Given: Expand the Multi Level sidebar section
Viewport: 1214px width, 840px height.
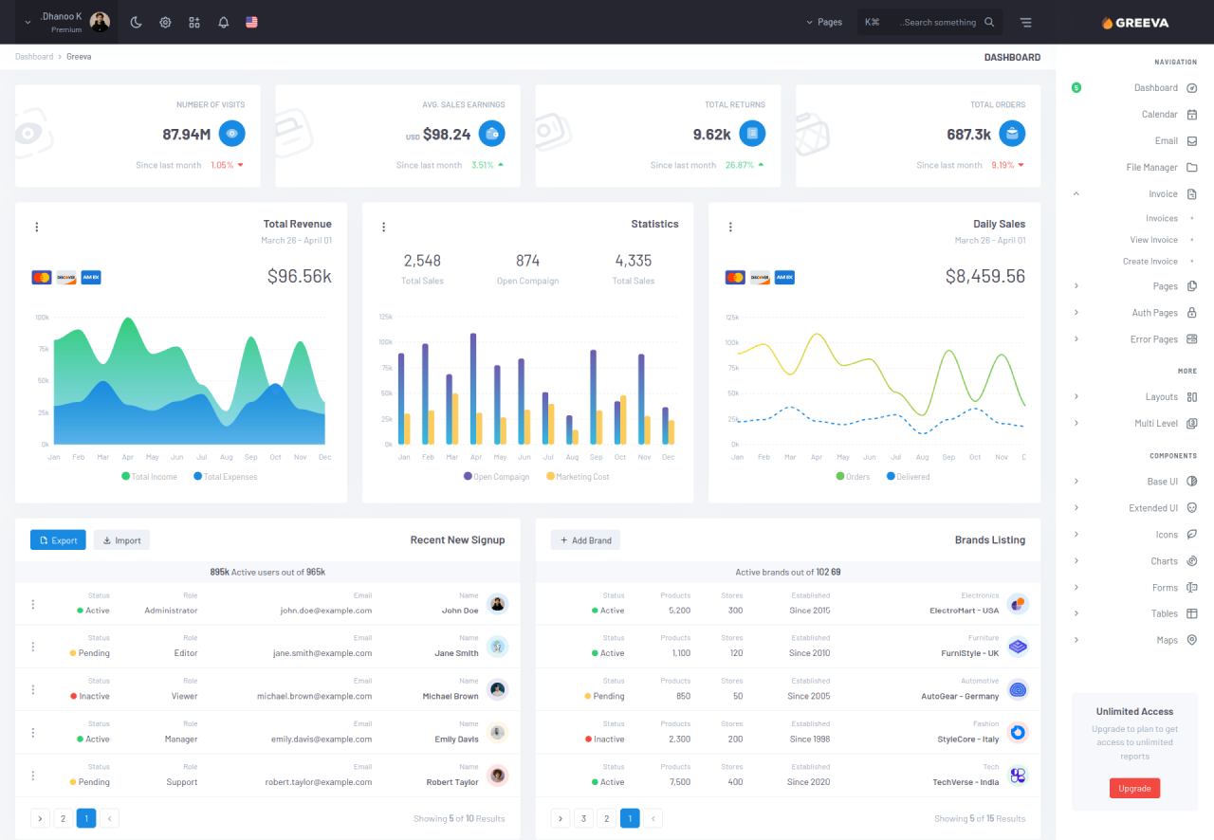Looking at the screenshot, I should (x=1134, y=423).
